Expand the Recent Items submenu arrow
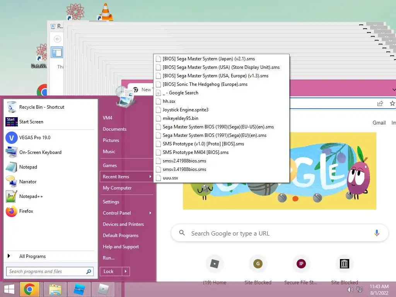This screenshot has width=396, height=297. coord(150,176)
